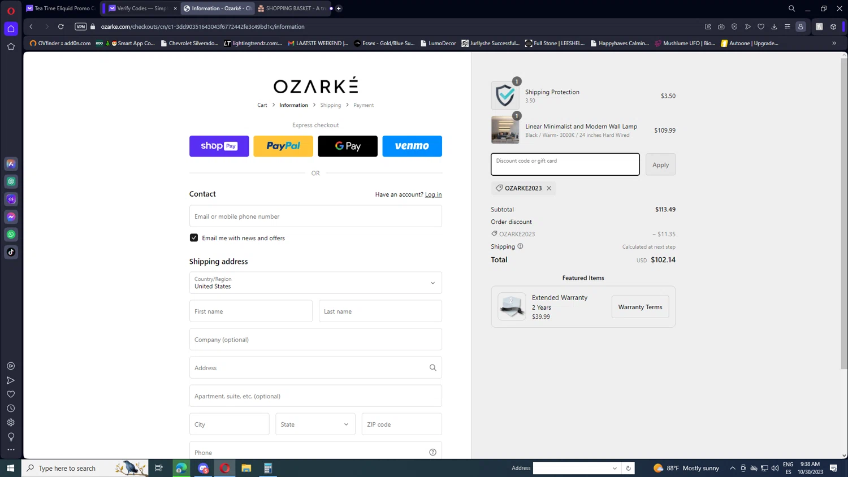This screenshot has width=848, height=477.
Task: Open sidebar settings gear icon
Action: (x=11, y=422)
